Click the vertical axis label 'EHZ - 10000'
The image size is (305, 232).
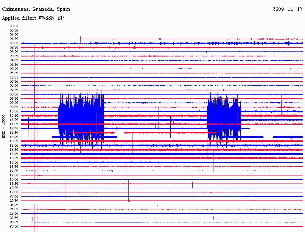[x=4, y=126]
